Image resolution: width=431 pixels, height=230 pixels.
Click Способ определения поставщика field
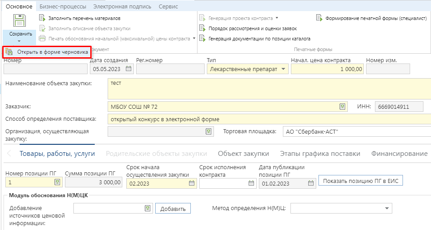[x=270, y=119]
